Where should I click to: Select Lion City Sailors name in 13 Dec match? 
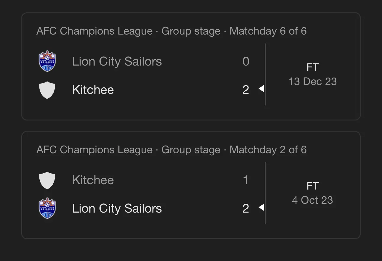117,61
